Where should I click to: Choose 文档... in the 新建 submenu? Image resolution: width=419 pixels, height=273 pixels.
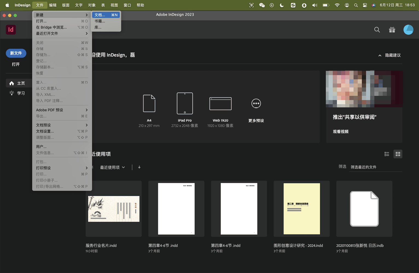pyautogui.click(x=106, y=15)
